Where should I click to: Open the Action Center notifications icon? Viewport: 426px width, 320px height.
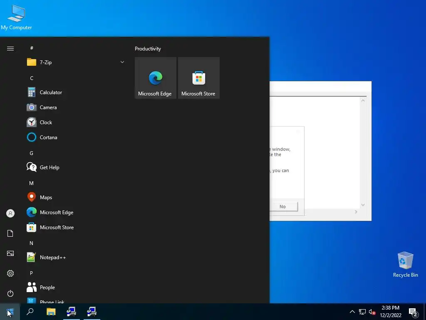pos(413,312)
